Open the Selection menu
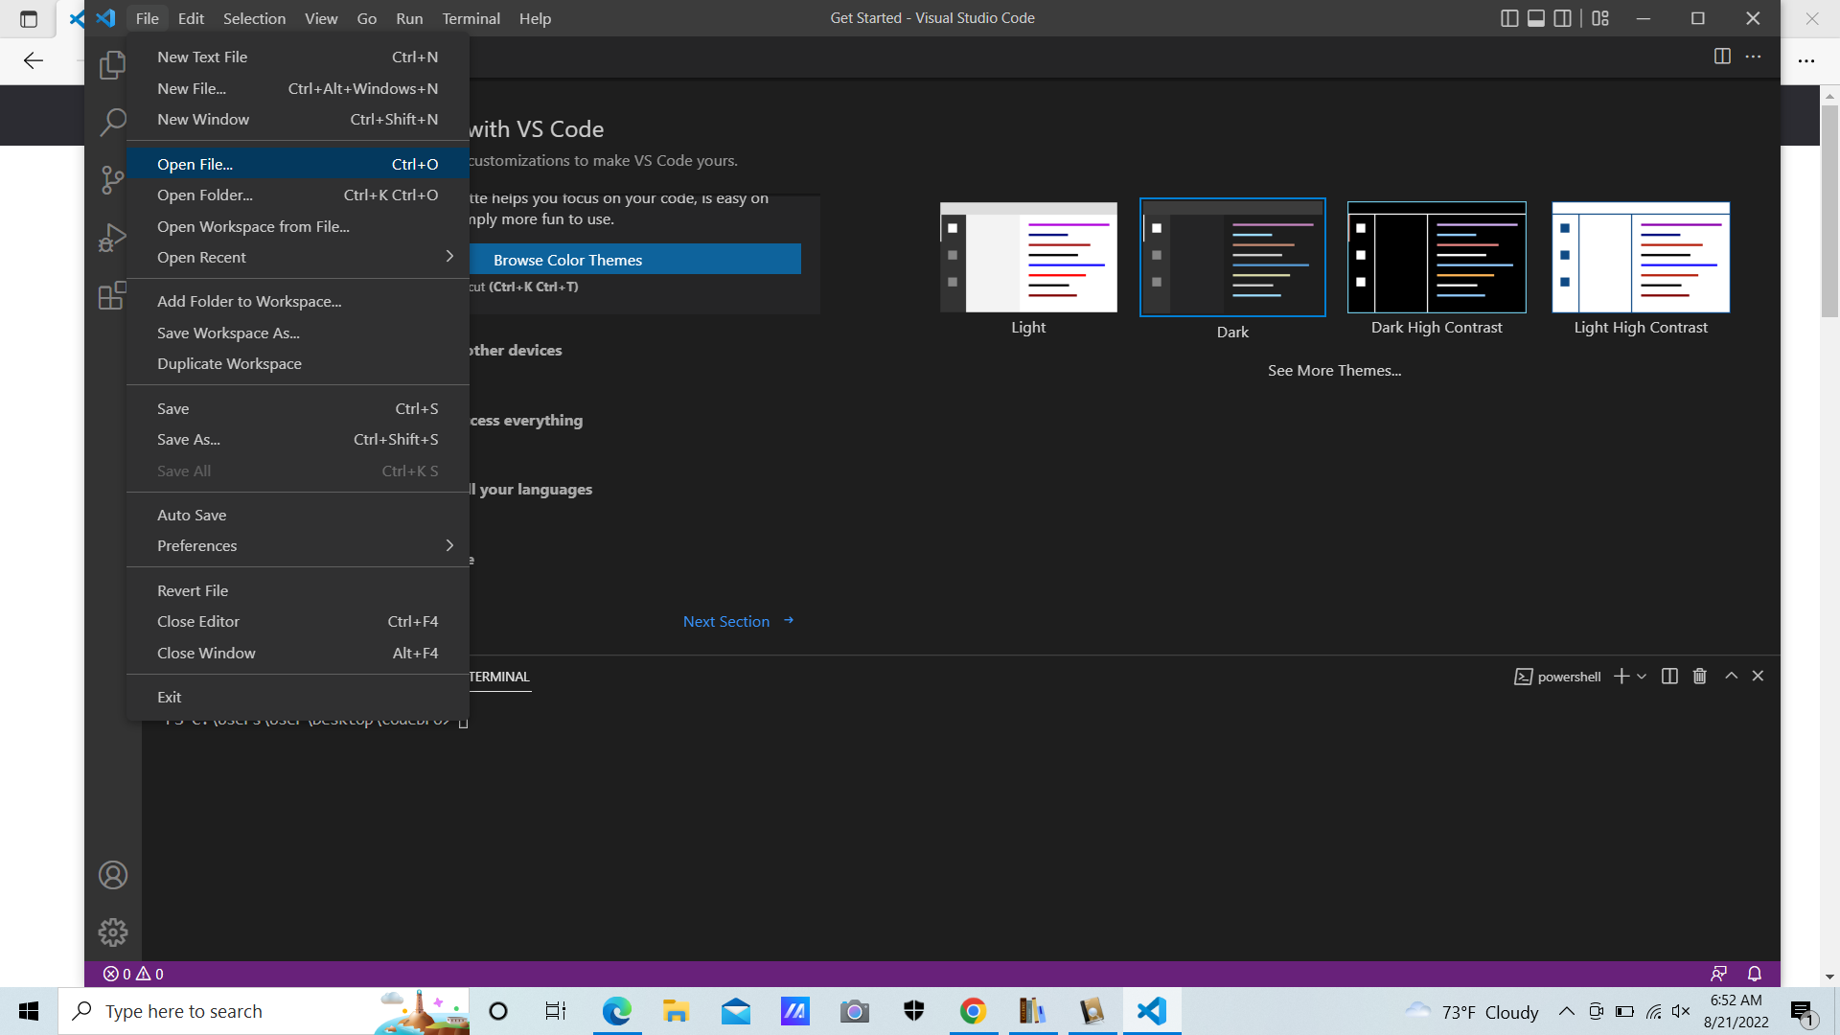The height and width of the screenshot is (1035, 1840). pos(254,18)
